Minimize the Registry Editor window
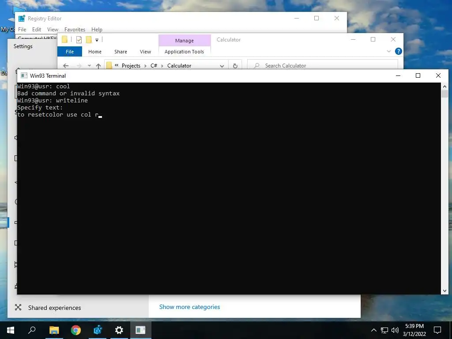This screenshot has width=452, height=339. tap(297, 18)
